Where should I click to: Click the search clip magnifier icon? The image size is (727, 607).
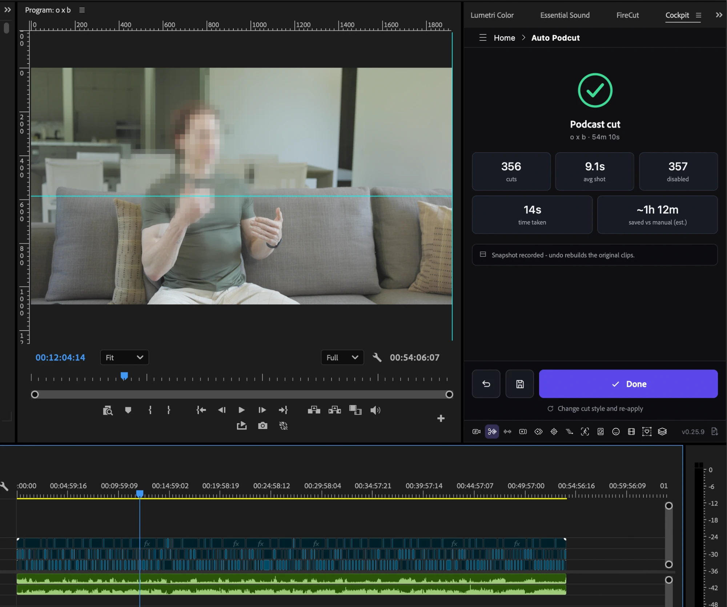point(108,410)
